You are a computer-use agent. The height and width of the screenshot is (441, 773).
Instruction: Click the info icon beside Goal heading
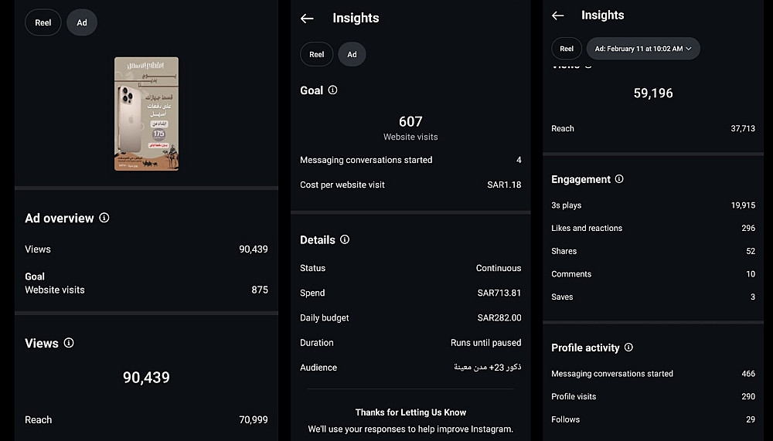(332, 90)
